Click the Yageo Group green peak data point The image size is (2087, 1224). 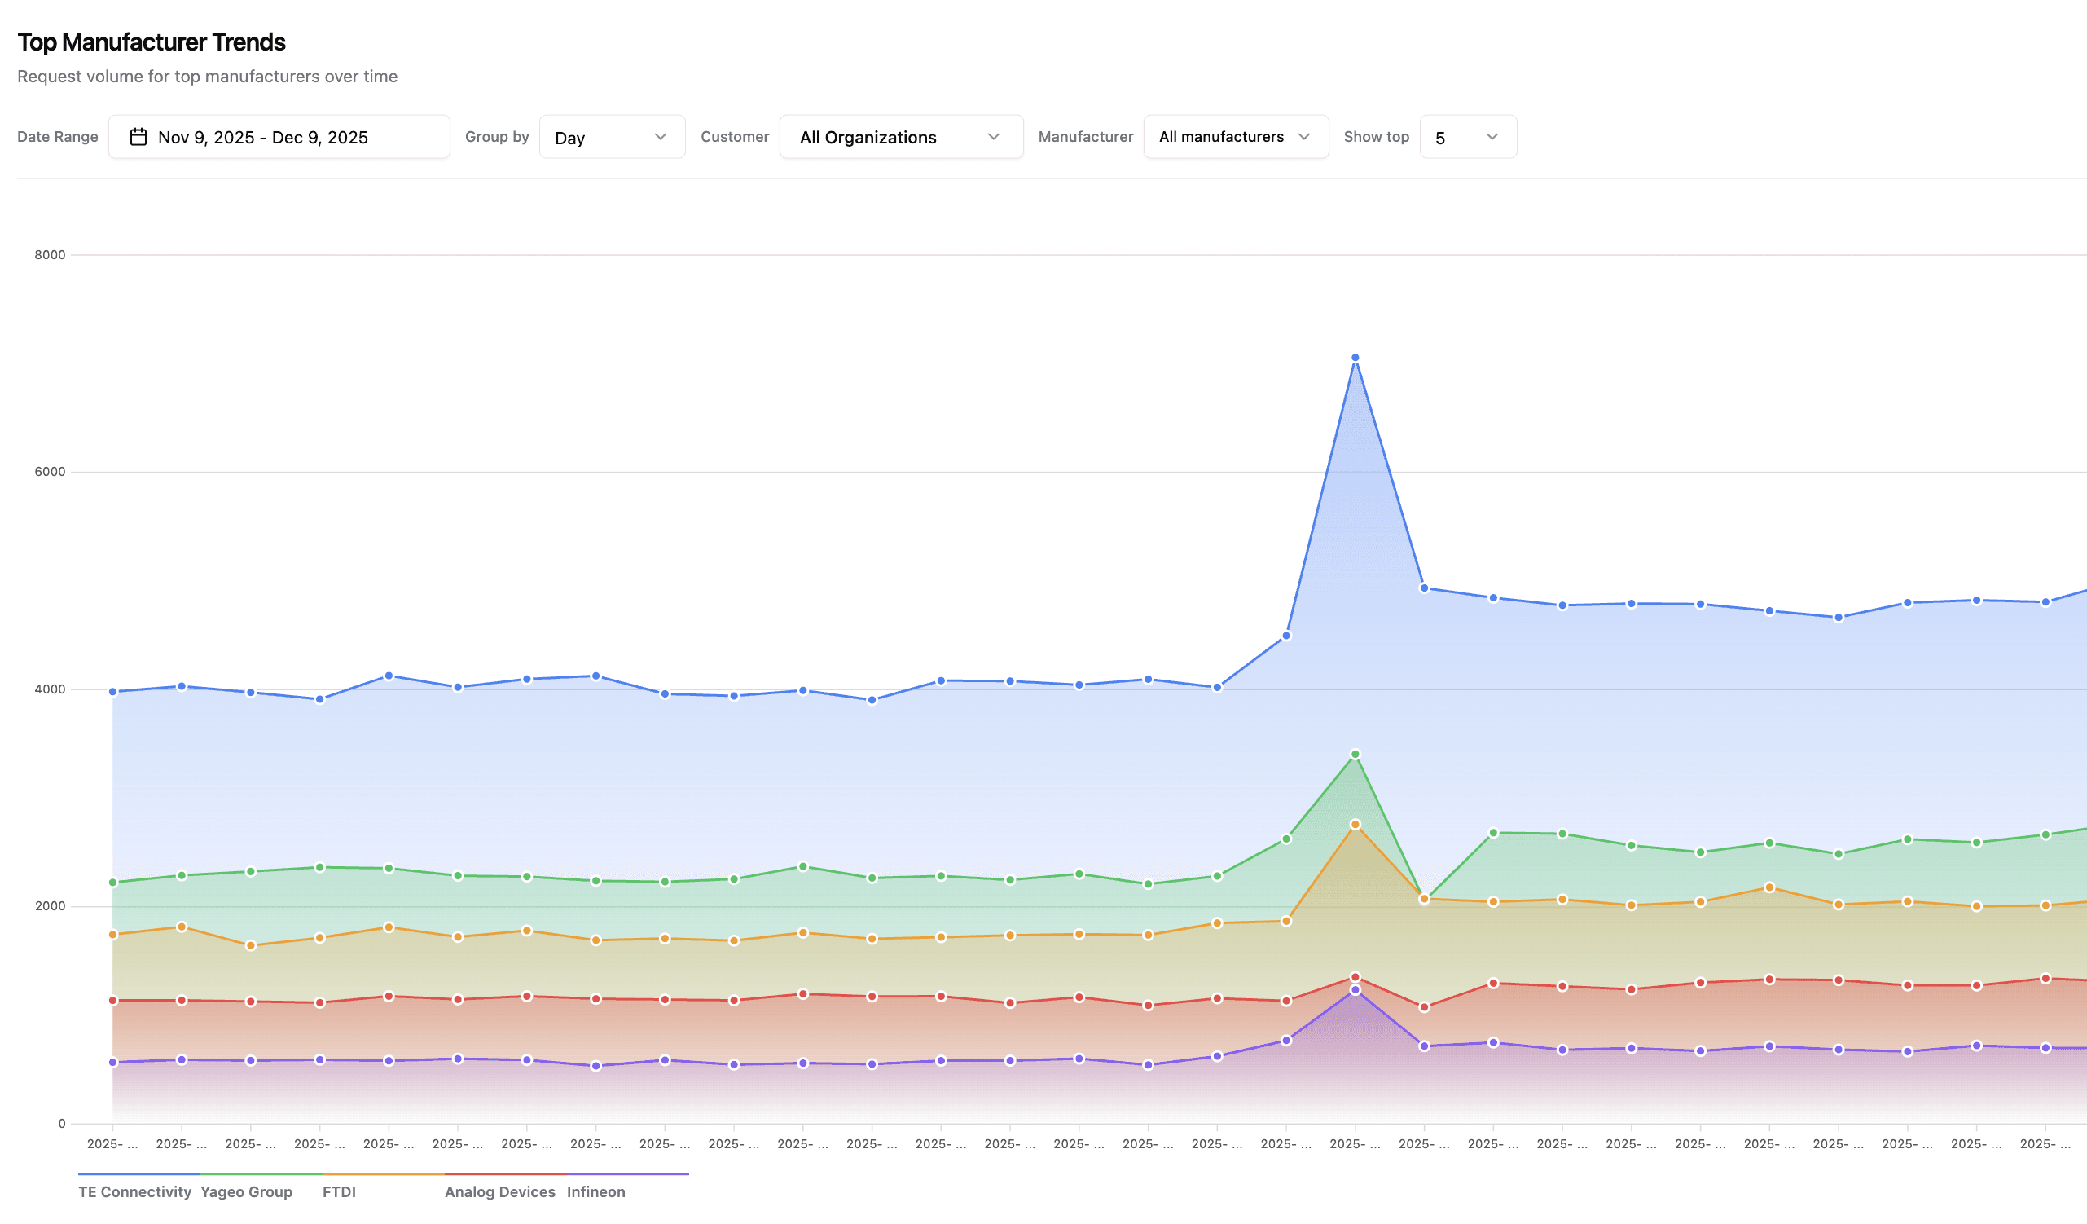pyautogui.click(x=1355, y=755)
